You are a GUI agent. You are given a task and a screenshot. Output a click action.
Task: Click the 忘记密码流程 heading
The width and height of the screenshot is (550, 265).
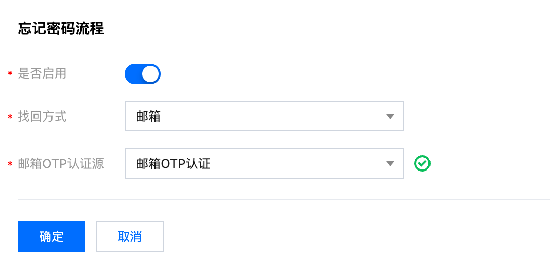pos(61,29)
